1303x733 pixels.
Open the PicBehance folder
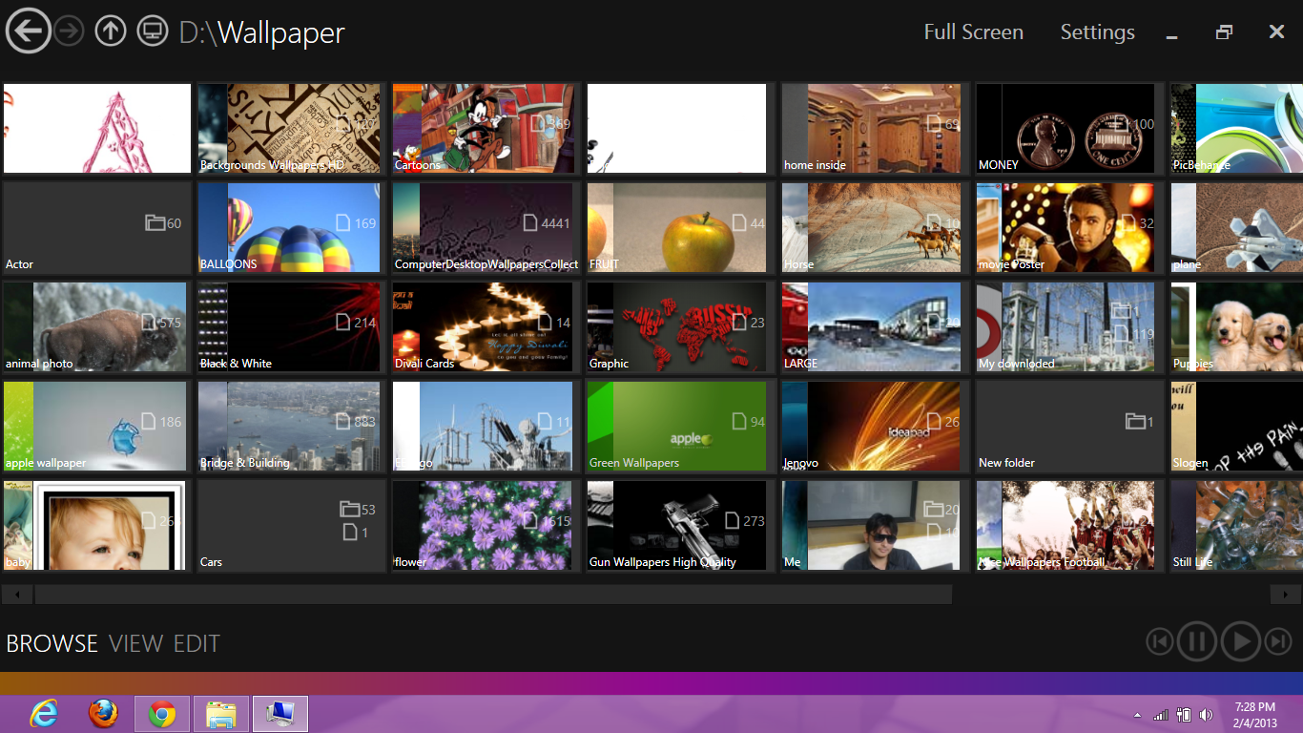(x=1236, y=128)
